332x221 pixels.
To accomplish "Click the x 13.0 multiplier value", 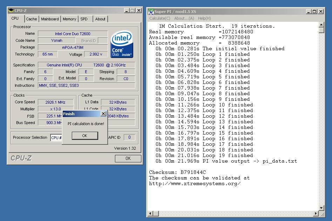I will (x=55, y=109).
